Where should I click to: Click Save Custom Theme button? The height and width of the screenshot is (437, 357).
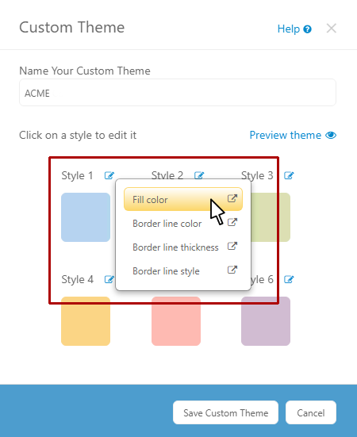pyautogui.click(x=225, y=412)
